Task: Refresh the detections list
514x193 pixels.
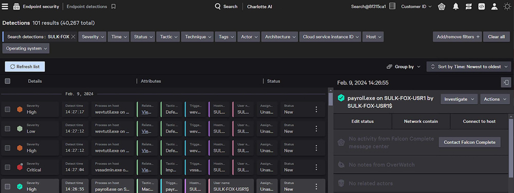Action: [x=25, y=67]
